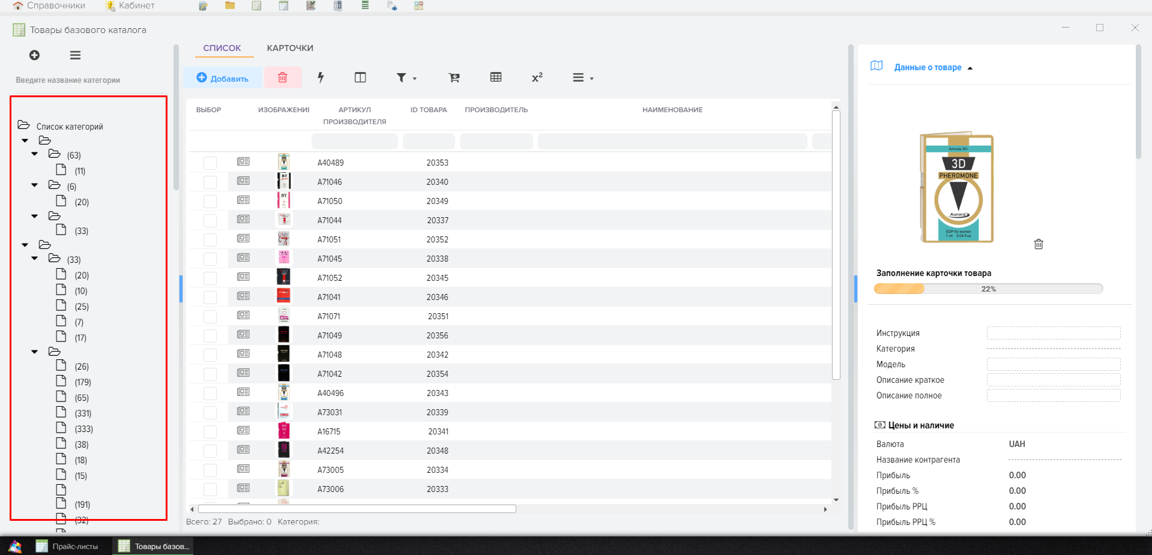Click the table's horizontal scrollbar
1152x555 pixels.
[x=357, y=509]
